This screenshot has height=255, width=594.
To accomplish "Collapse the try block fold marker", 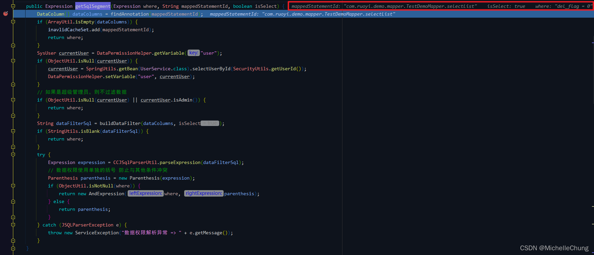I will (13, 154).
